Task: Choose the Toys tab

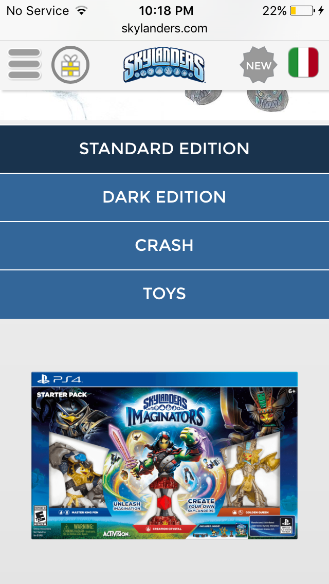Action: coord(164,294)
